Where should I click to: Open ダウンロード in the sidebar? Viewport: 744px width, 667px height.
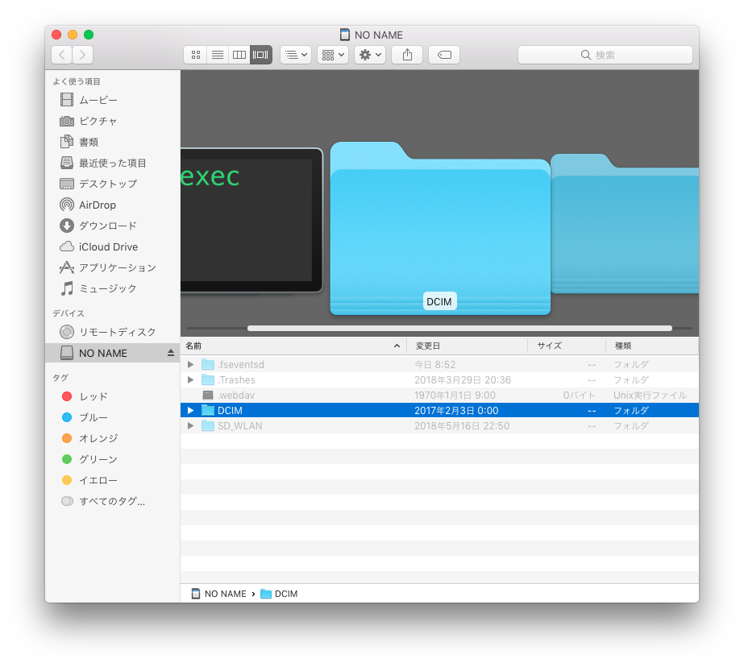tap(112, 226)
